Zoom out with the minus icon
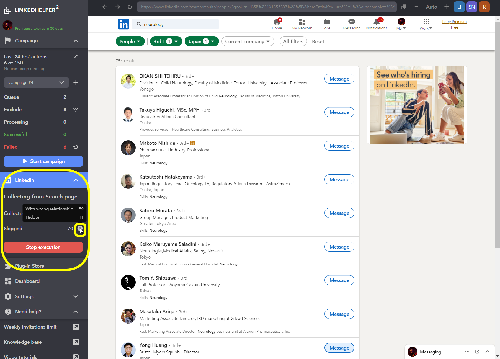 (416, 7)
